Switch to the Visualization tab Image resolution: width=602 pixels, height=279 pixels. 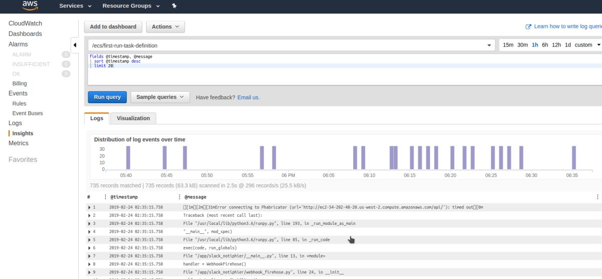[x=133, y=118]
